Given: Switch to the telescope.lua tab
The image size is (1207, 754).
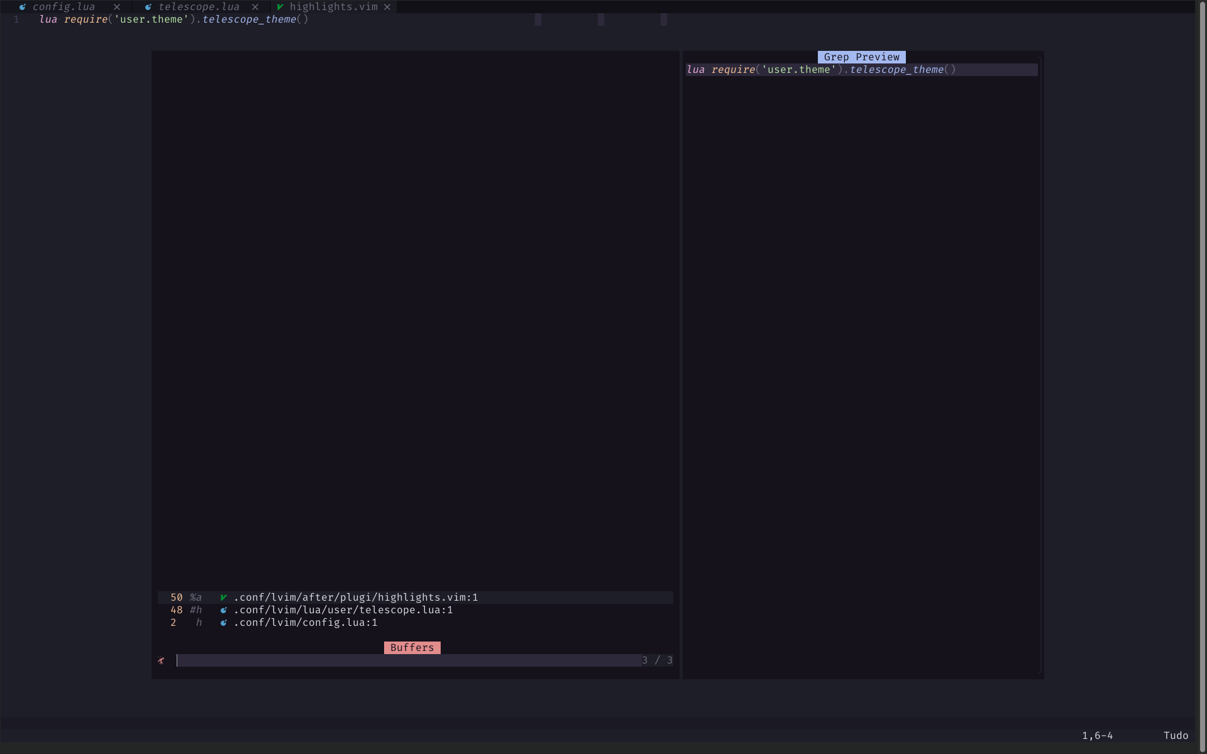Looking at the screenshot, I should (199, 7).
